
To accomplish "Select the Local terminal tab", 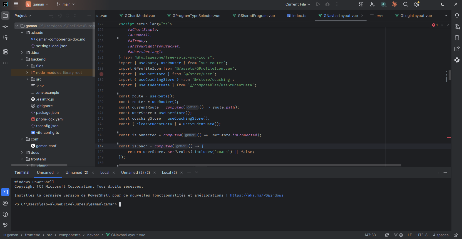I will (105, 172).
